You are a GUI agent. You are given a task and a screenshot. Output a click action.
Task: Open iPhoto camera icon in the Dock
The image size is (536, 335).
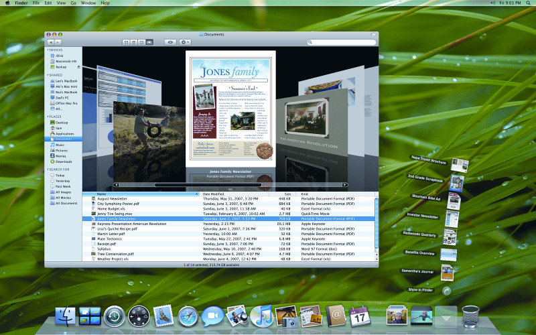point(286,316)
